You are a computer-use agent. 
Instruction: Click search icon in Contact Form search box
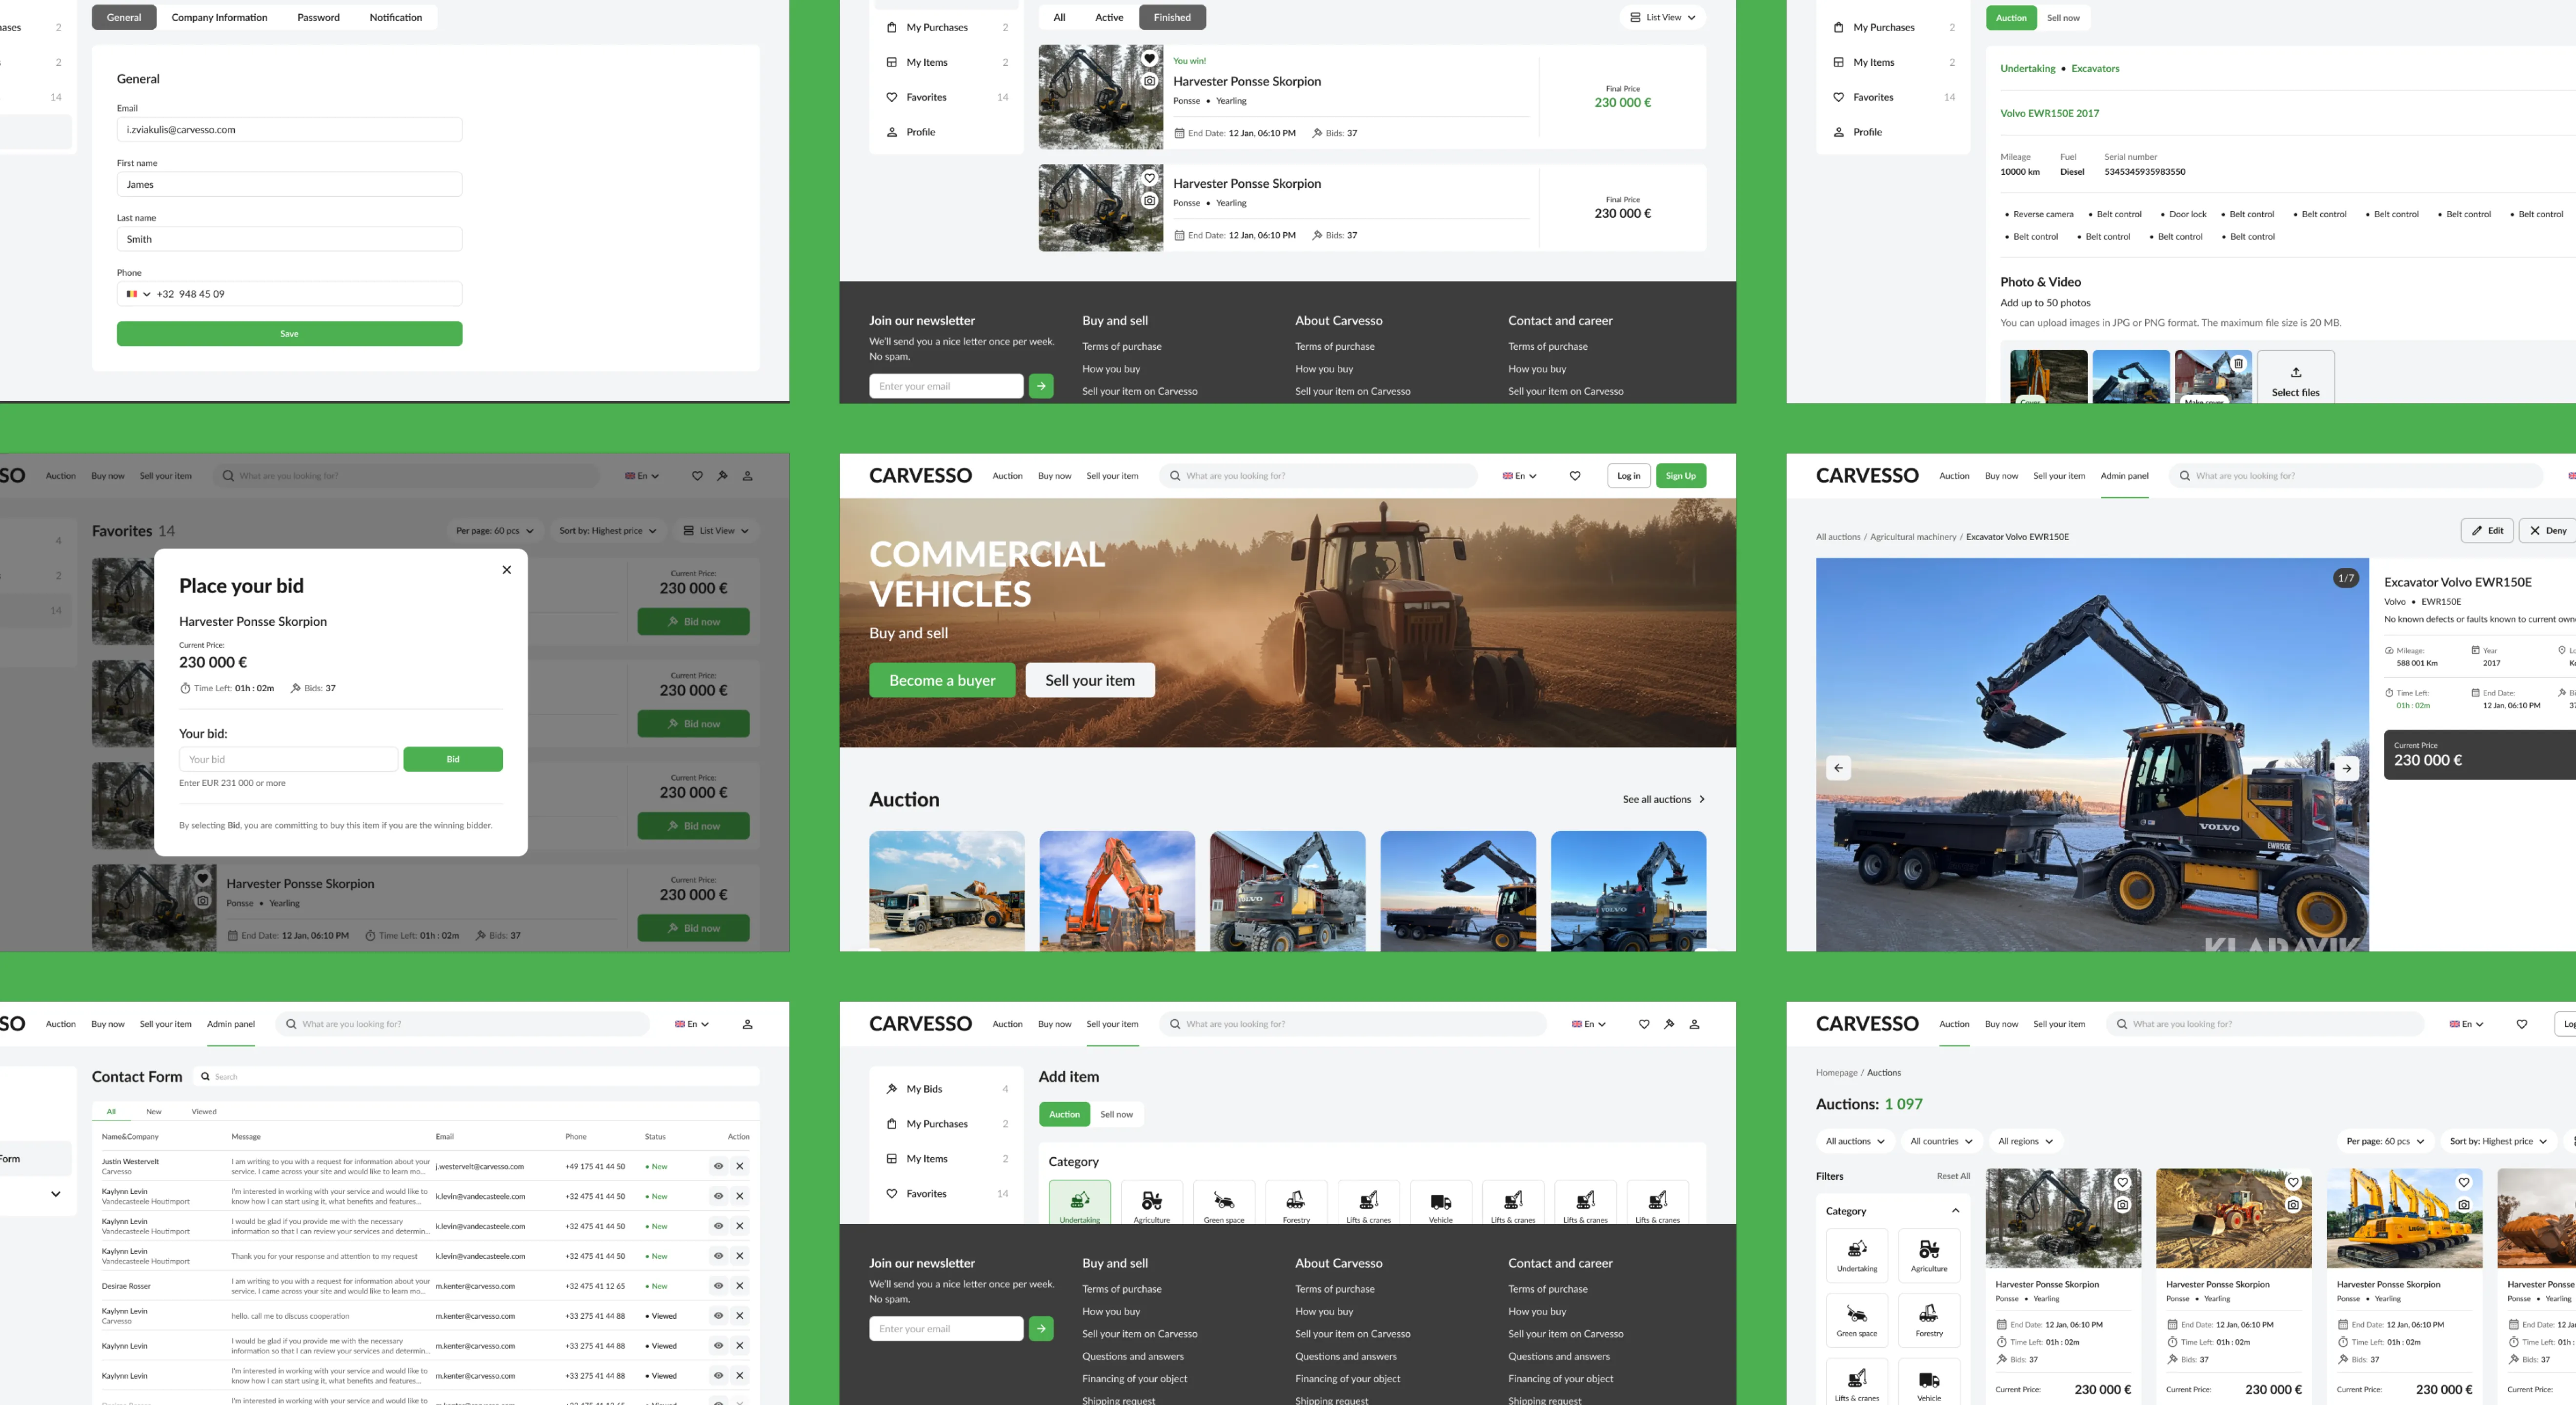click(x=205, y=1077)
